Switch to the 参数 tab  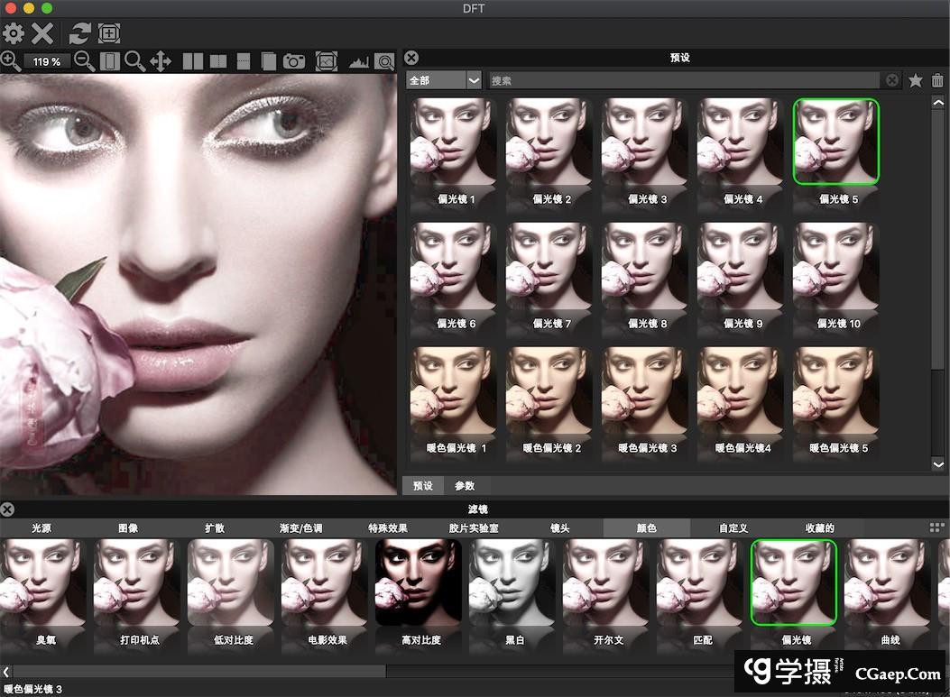click(x=465, y=485)
